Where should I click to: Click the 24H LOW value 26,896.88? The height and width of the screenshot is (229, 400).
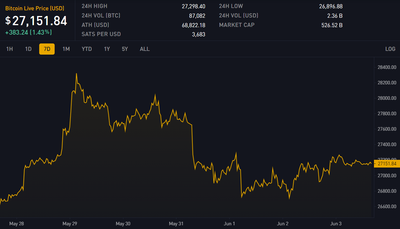click(x=331, y=6)
